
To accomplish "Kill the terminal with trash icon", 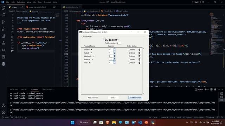I will (215, 90).
